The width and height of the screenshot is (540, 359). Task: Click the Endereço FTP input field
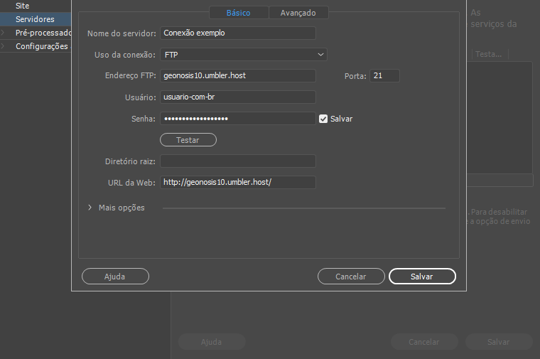click(237, 75)
